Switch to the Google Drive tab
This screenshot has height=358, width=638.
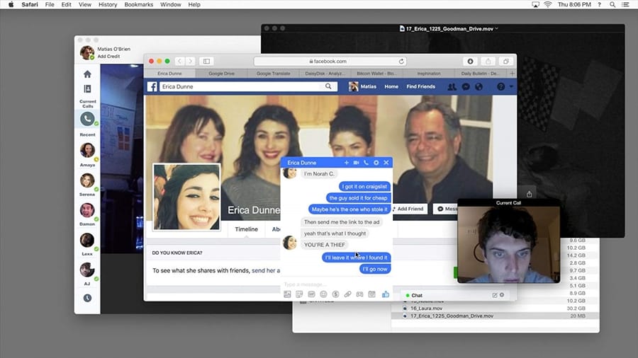click(x=221, y=74)
